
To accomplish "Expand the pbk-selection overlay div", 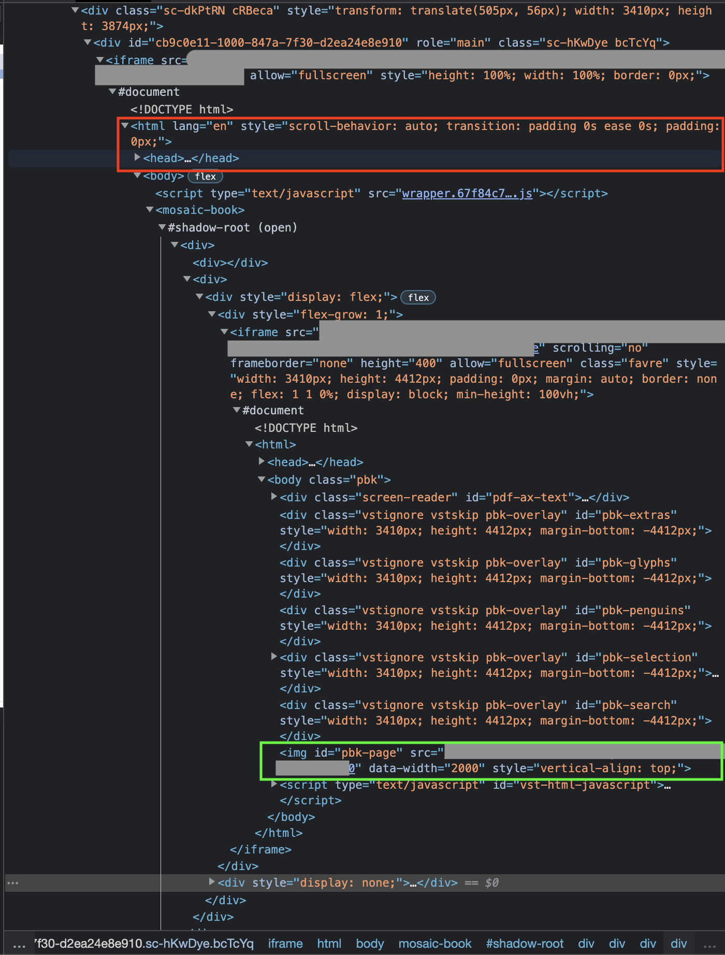I will 274,656.
